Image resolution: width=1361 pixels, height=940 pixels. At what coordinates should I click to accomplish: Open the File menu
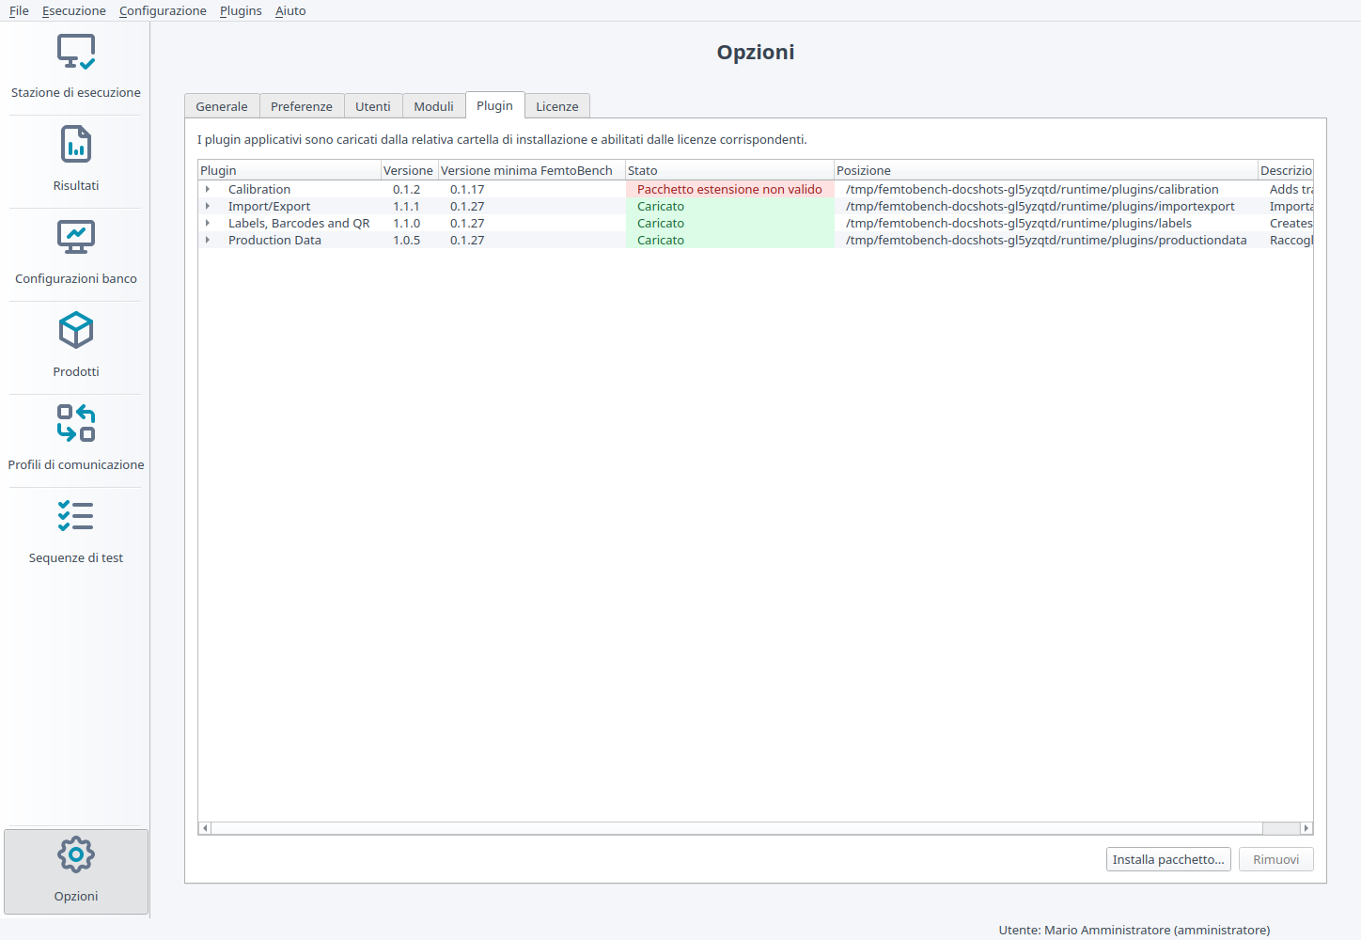coord(19,10)
